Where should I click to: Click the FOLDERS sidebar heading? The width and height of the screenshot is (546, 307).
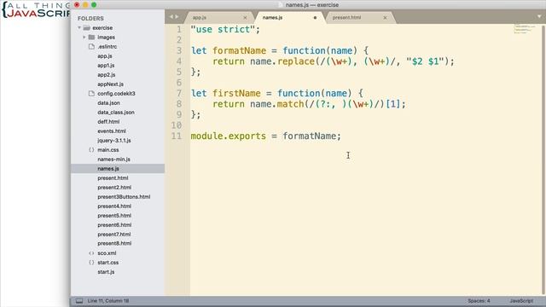pos(90,18)
